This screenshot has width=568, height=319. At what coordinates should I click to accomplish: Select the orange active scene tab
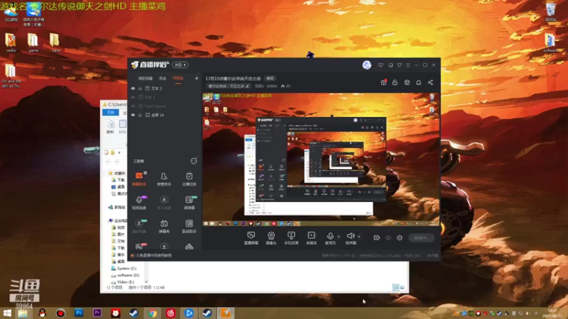(178, 79)
